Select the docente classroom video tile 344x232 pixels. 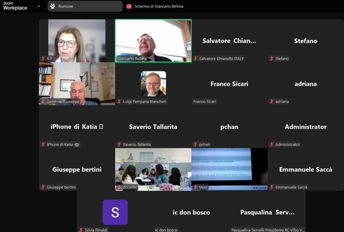(x=153, y=169)
